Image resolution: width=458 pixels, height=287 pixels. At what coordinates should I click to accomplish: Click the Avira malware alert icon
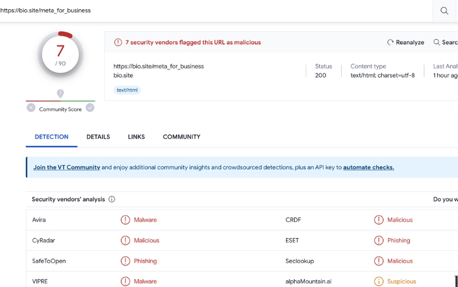[x=126, y=220]
